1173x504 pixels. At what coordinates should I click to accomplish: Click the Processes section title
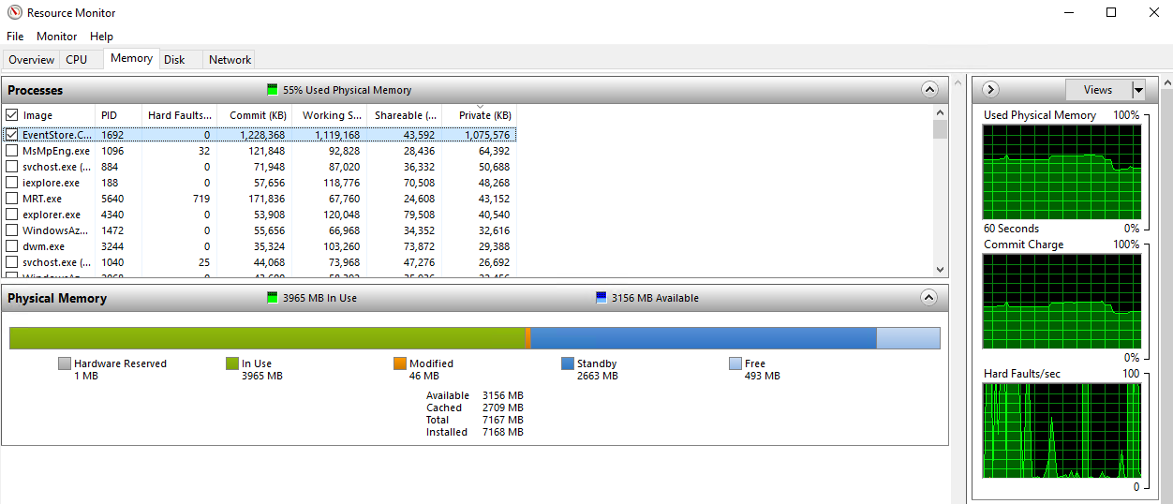[36, 90]
